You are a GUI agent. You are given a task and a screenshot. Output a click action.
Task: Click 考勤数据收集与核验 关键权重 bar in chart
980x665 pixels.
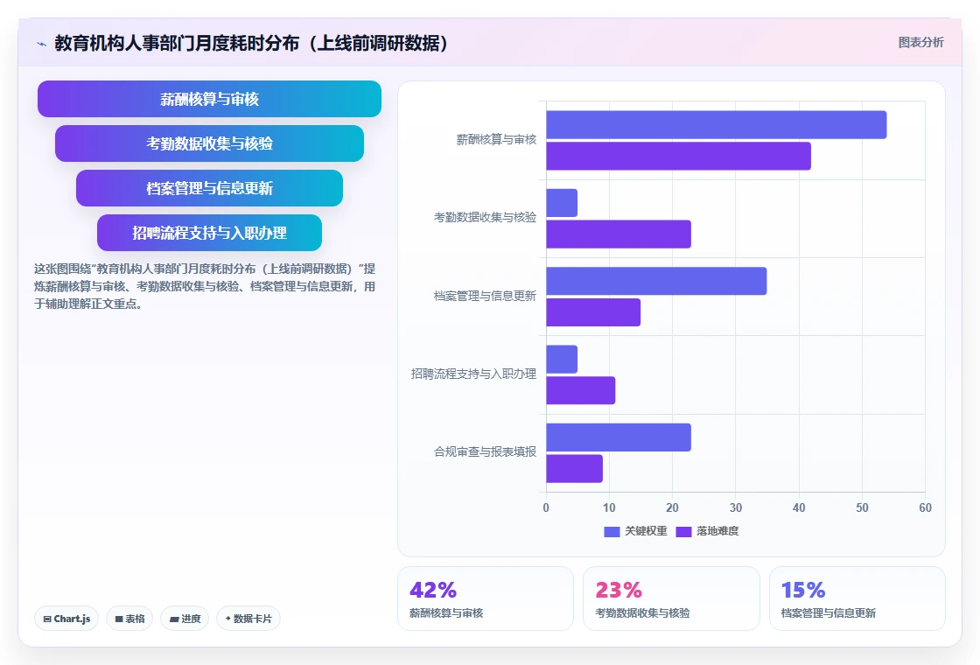[x=562, y=203]
